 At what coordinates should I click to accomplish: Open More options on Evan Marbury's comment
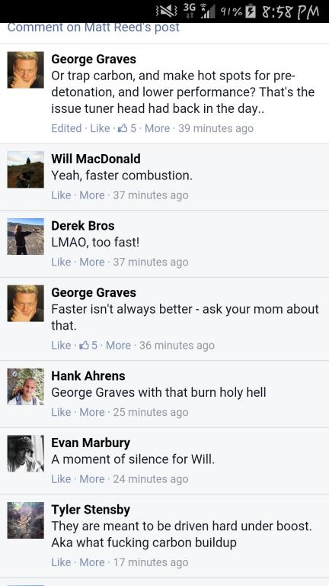pyautogui.click(x=92, y=478)
